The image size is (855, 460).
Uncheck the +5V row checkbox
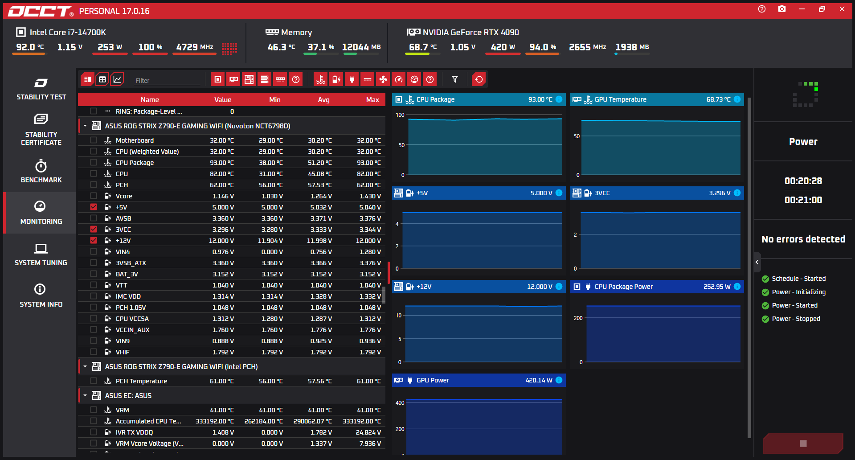pos(94,207)
